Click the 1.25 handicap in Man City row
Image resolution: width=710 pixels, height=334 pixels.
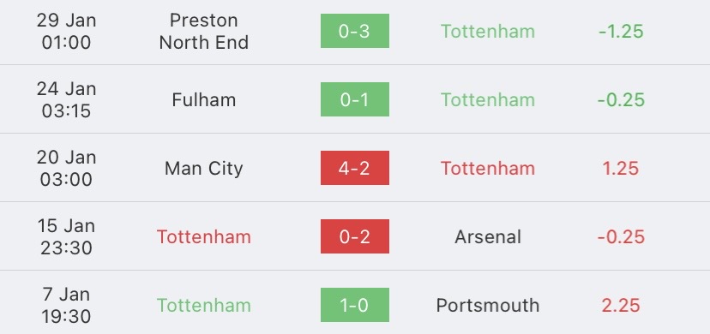point(621,168)
